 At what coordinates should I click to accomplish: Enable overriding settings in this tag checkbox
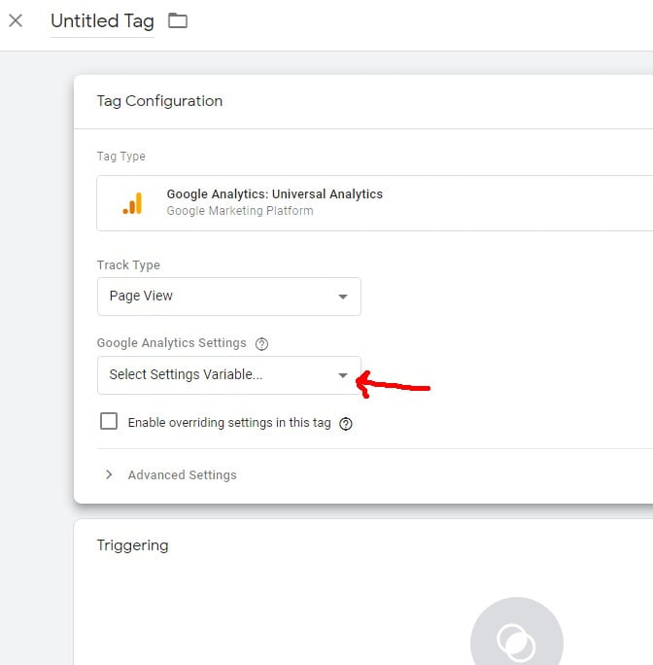click(109, 421)
